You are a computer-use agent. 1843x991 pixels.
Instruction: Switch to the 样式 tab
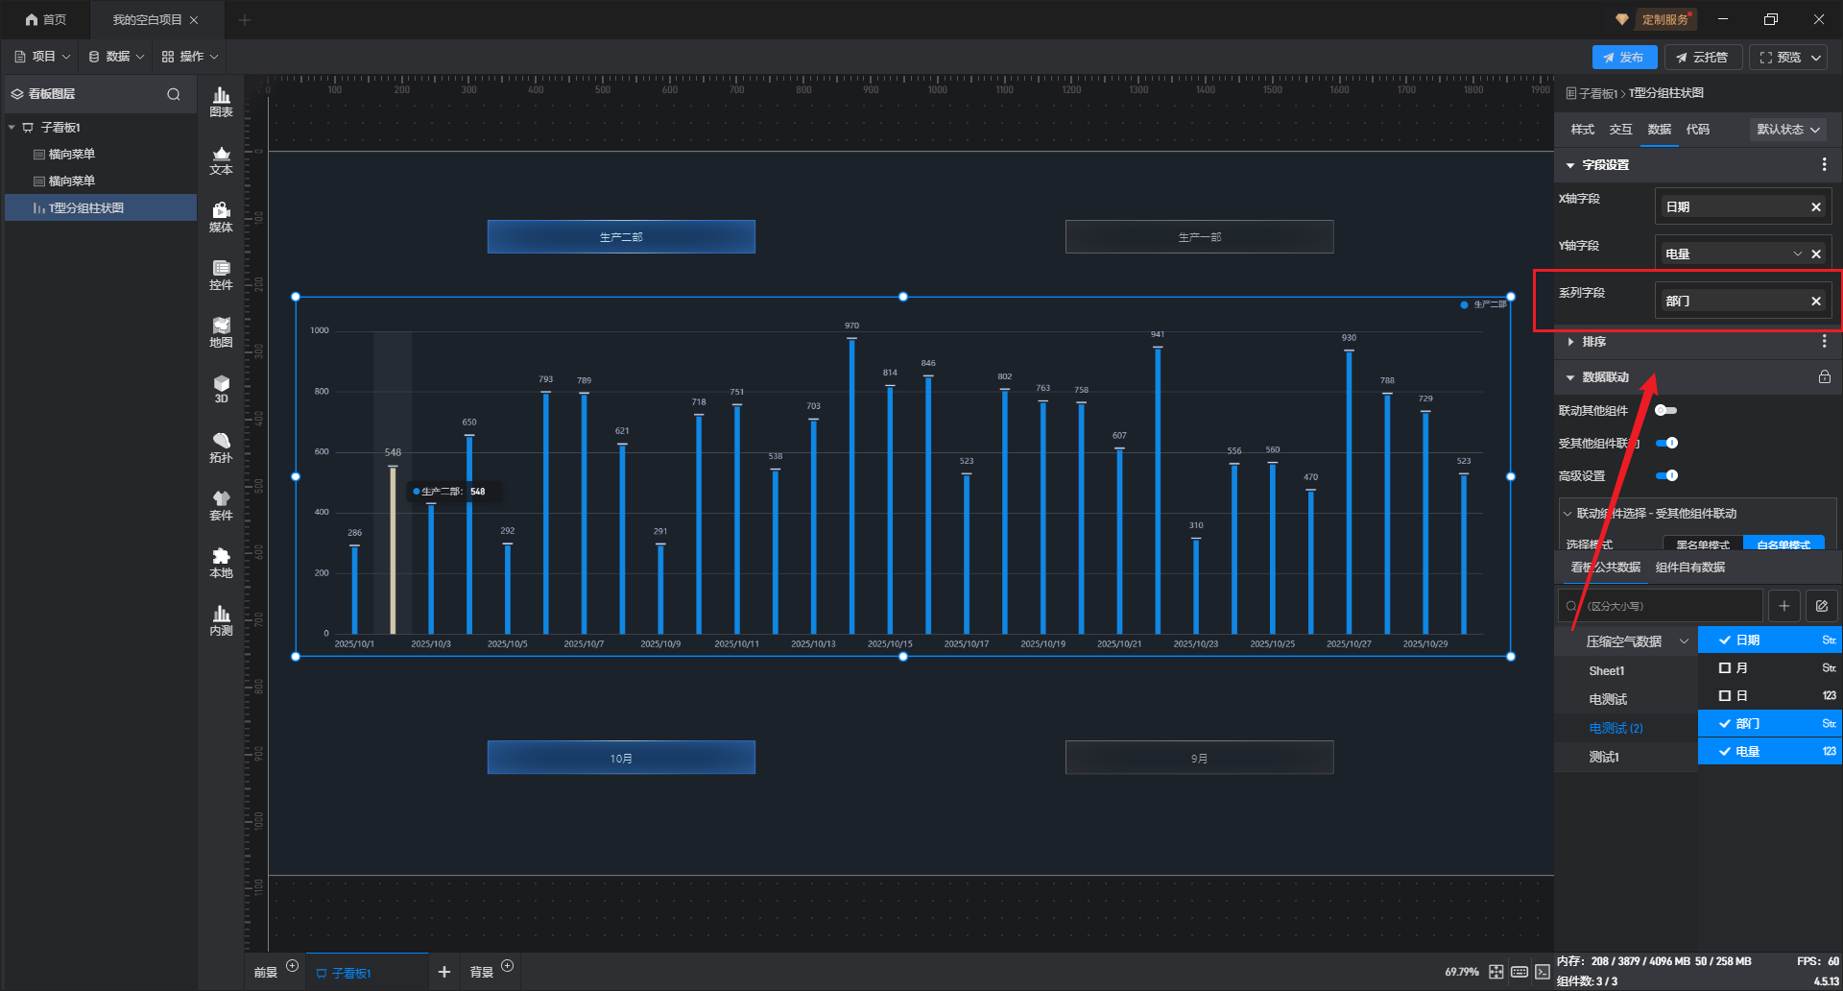click(1582, 130)
